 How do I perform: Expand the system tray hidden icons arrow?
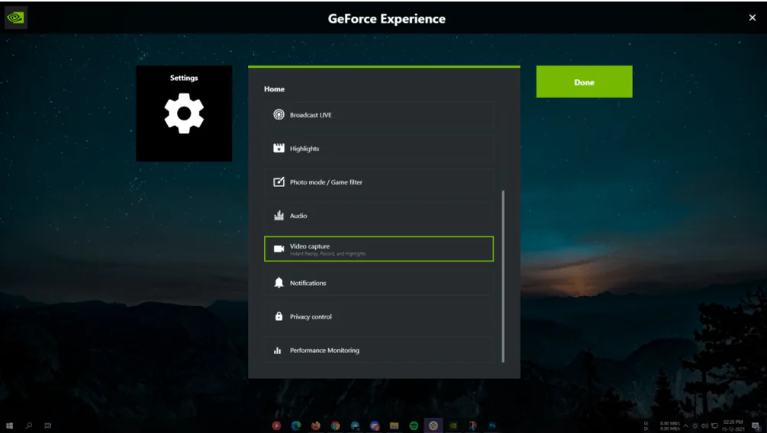tap(685, 425)
